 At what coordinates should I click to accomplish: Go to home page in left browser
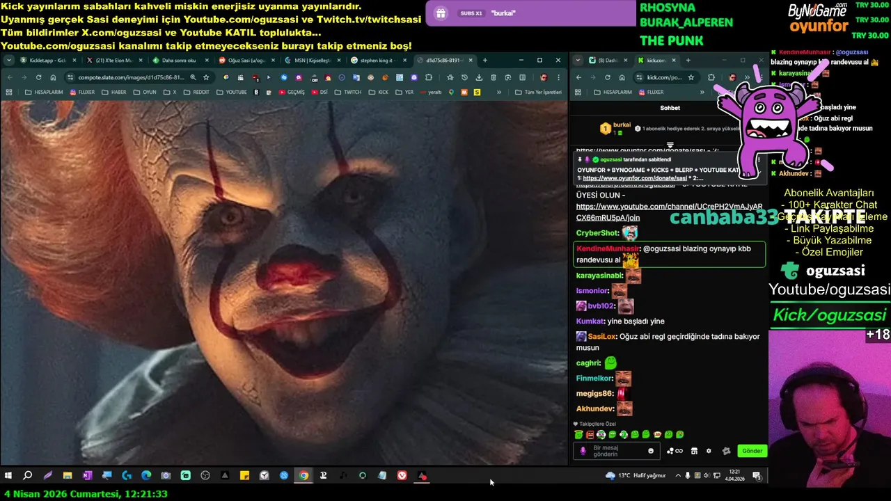point(53,77)
